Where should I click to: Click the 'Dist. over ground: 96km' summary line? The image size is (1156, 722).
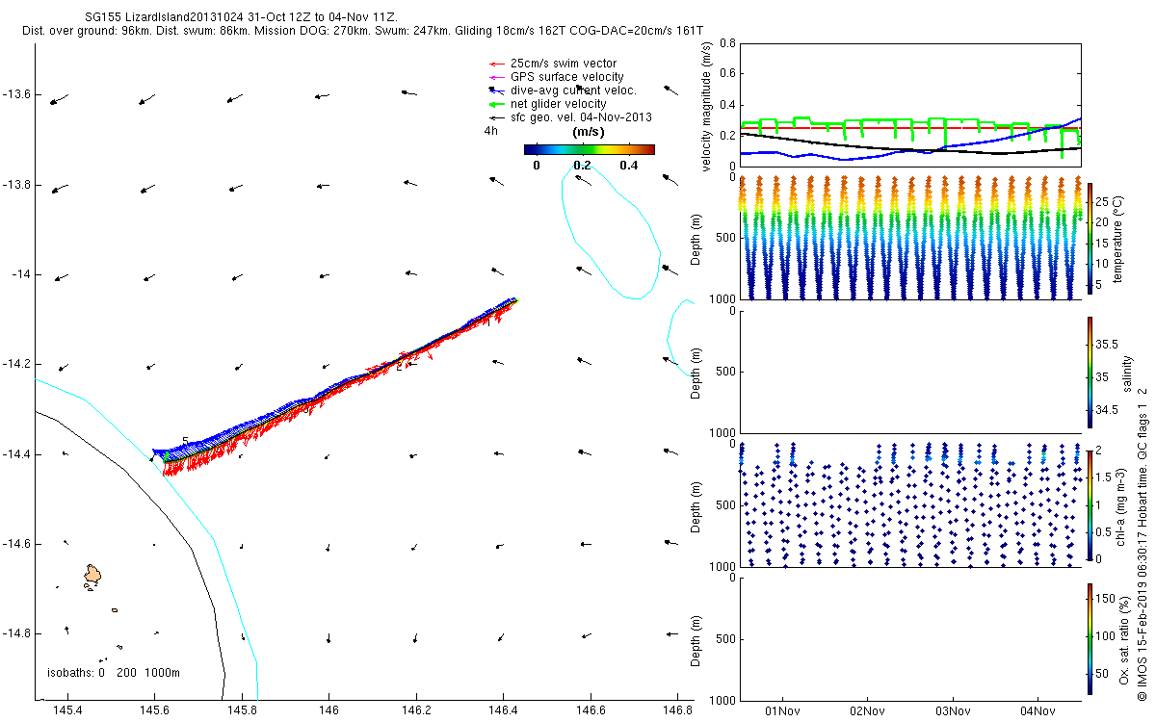coord(360,31)
